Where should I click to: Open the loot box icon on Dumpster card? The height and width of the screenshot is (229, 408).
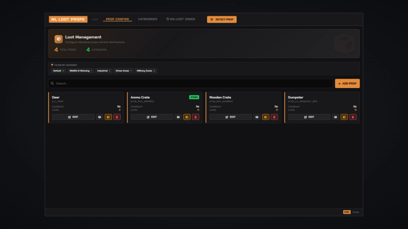pos(344,117)
